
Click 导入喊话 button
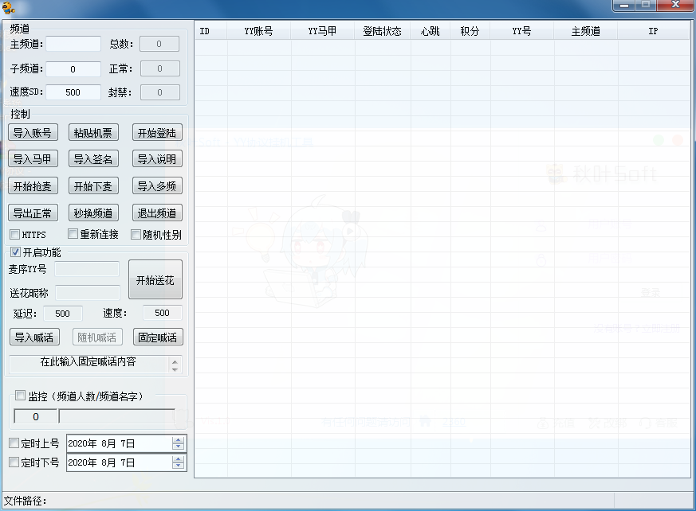(x=34, y=337)
